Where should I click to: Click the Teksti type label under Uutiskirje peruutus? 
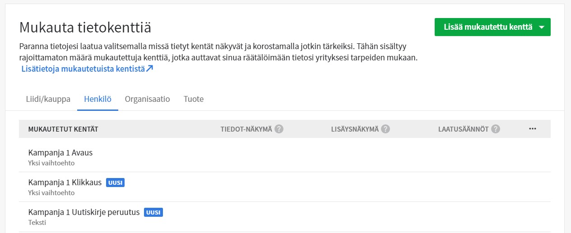tap(37, 222)
